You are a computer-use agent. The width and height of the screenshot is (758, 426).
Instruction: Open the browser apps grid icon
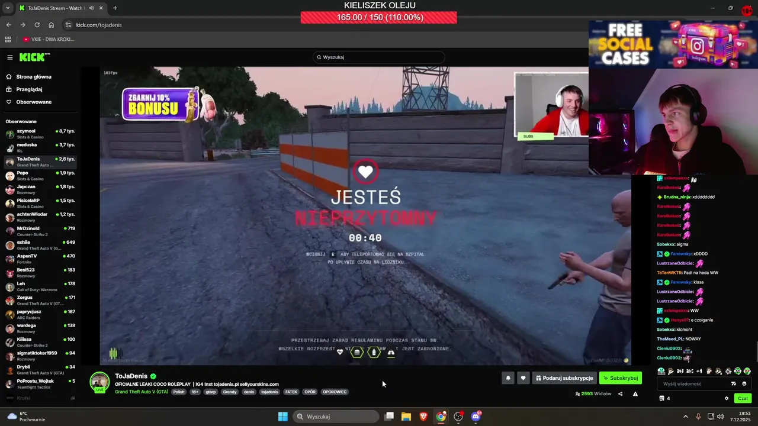click(8, 40)
